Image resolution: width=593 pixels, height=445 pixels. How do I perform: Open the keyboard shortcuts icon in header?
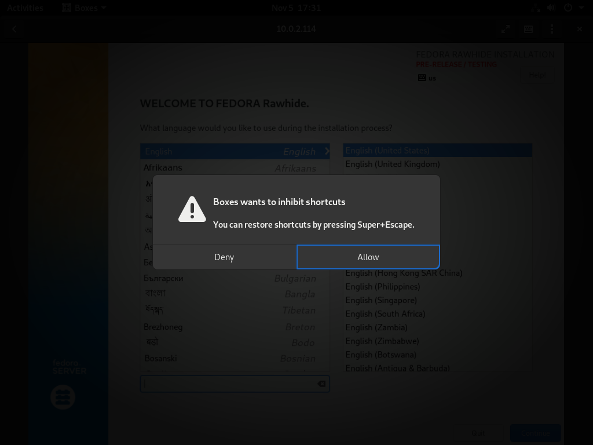pos(528,29)
